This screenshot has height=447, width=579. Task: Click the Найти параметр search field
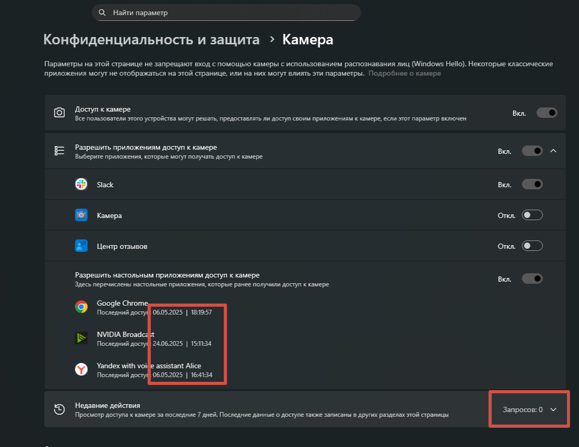230,13
